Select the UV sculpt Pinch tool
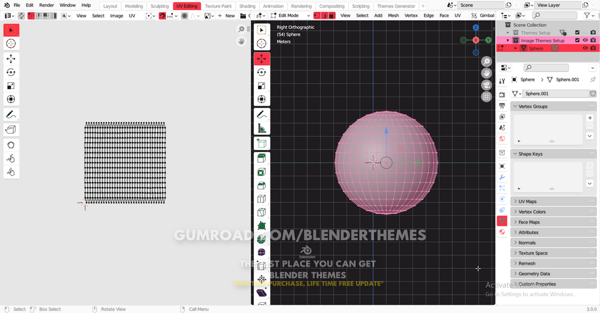The image size is (600, 313). point(11,172)
